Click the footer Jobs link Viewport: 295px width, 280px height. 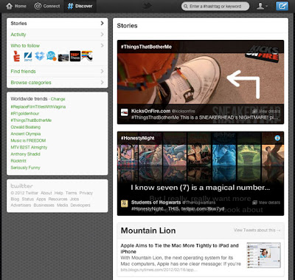[74, 199]
